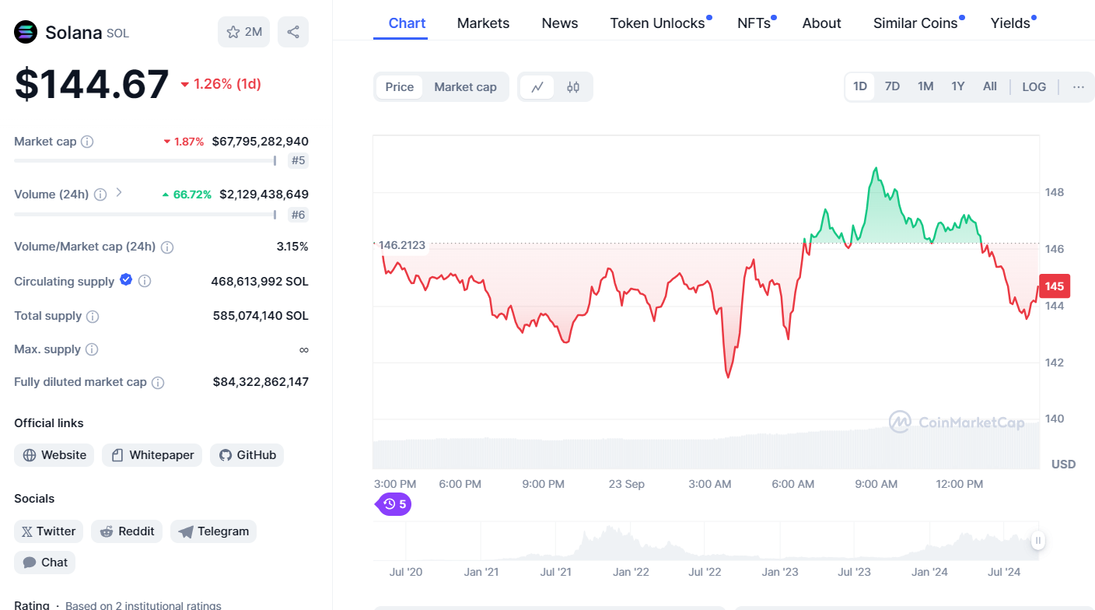Click Market cap rank progress bar

click(x=145, y=161)
